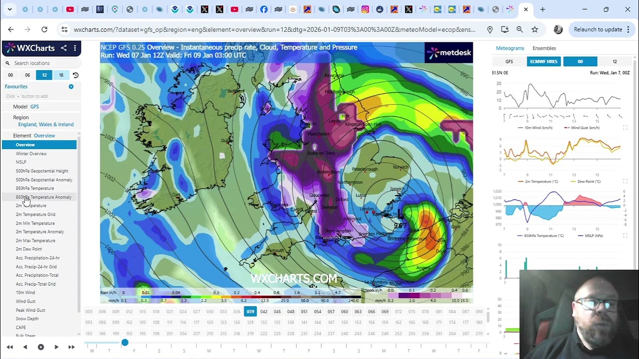Switch to the Ensembles tab
Image resolution: width=639 pixels, height=359 pixels.
pyautogui.click(x=544, y=48)
